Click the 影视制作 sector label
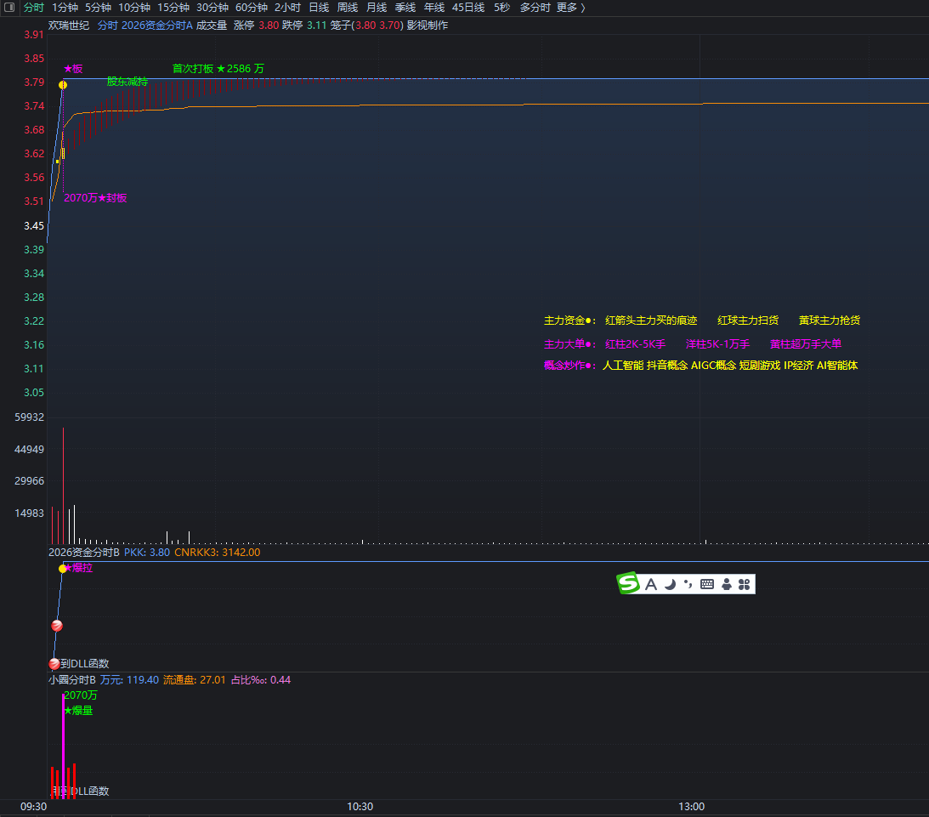Screen dimensions: 929x817 [x=428, y=26]
